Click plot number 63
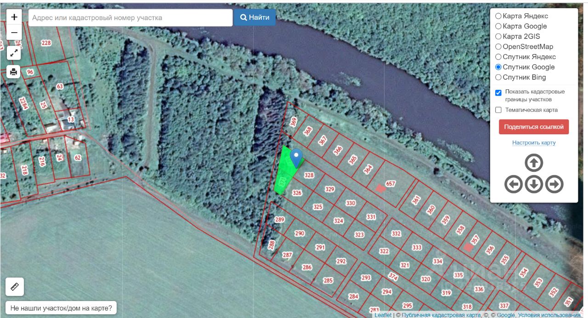 60,86
